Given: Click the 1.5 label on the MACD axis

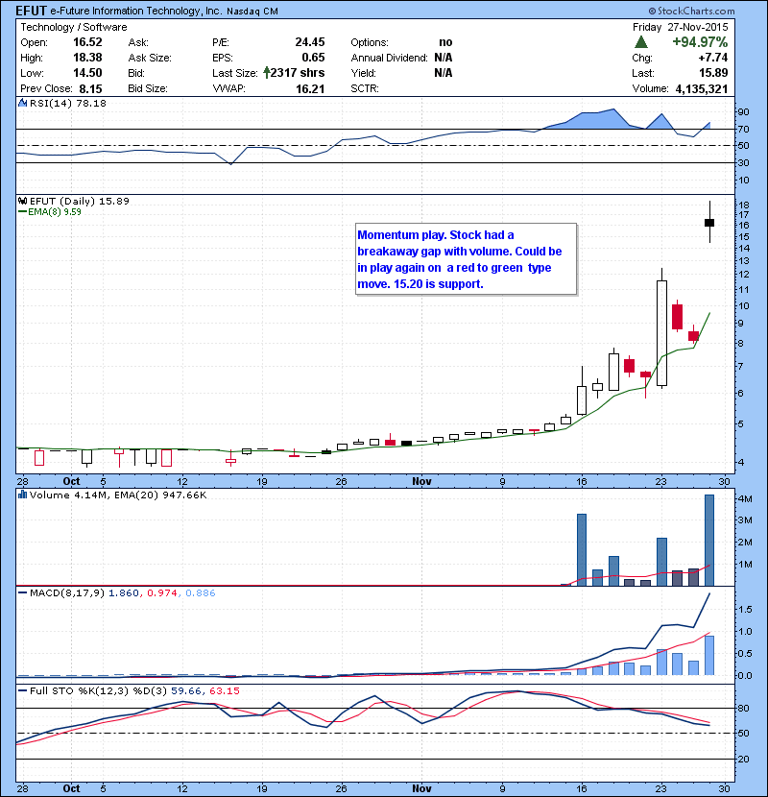Looking at the screenshot, I should [745, 609].
